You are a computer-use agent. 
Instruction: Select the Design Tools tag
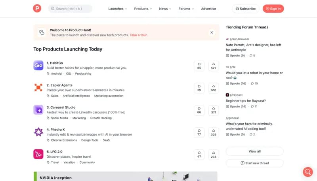coord(90,140)
